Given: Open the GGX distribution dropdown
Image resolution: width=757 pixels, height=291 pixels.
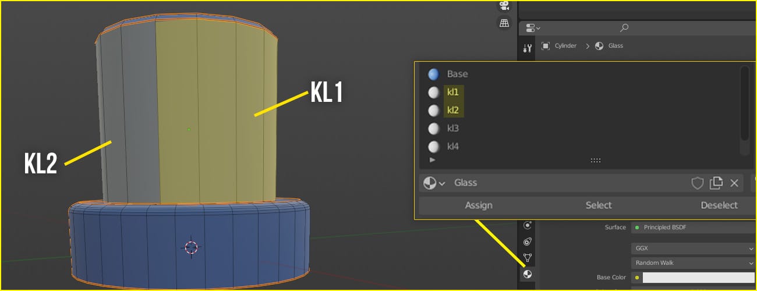Looking at the screenshot, I should point(694,248).
